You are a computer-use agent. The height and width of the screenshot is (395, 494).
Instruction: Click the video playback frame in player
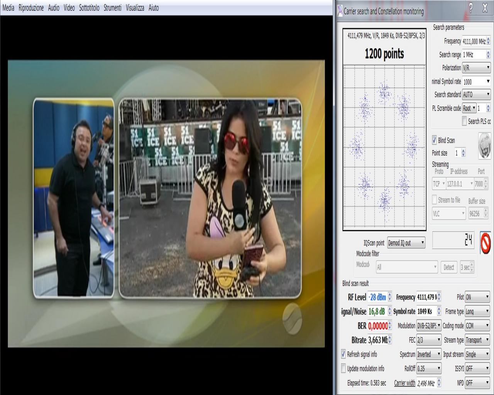coord(166,203)
